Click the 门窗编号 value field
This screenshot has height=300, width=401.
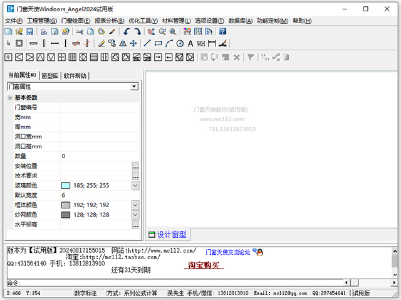click(x=100, y=107)
